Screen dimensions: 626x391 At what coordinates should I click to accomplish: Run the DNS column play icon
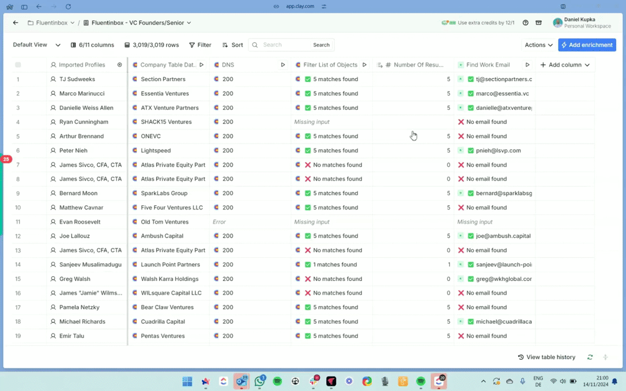282,65
